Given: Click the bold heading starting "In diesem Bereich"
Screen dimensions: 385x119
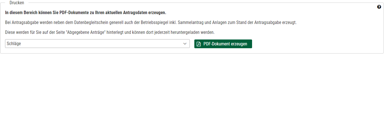Looking at the screenshot, I should tap(86, 13).
